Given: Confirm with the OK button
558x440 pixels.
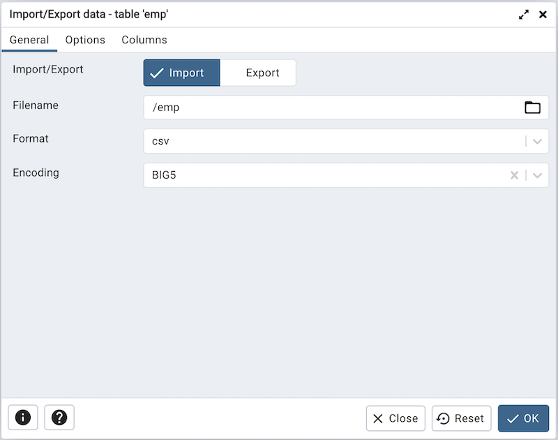Looking at the screenshot, I should tap(523, 418).
